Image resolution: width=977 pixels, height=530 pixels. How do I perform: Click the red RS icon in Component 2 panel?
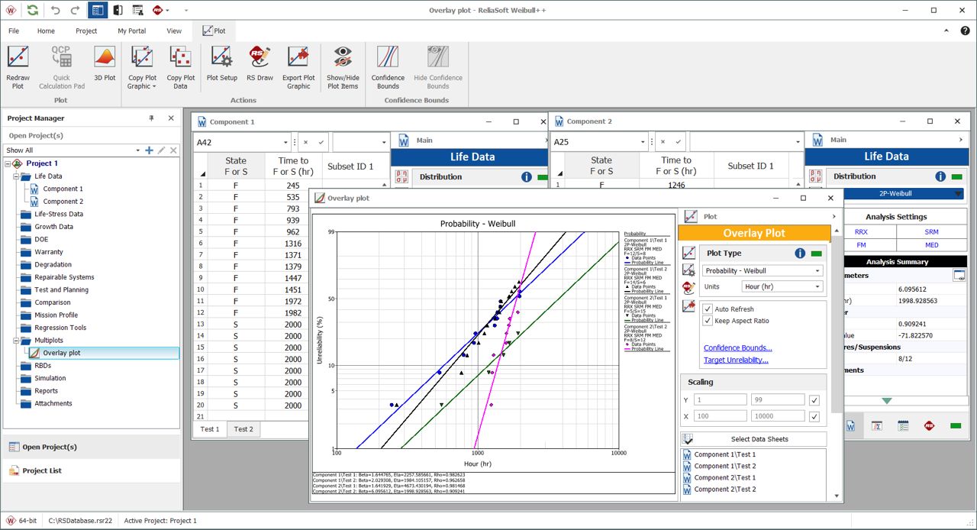[x=929, y=425]
